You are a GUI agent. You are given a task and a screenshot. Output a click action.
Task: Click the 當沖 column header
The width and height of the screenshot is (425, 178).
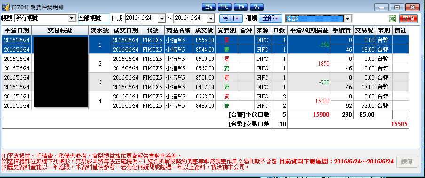pyautogui.click(x=246, y=30)
